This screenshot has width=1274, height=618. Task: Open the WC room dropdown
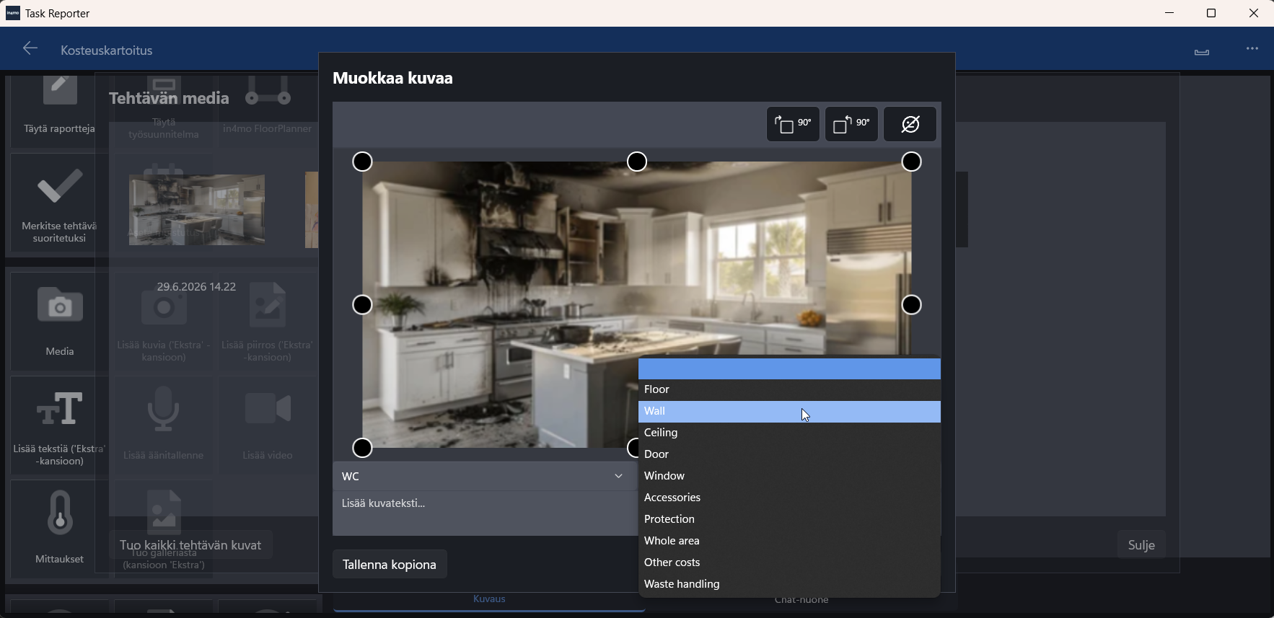[485, 476]
